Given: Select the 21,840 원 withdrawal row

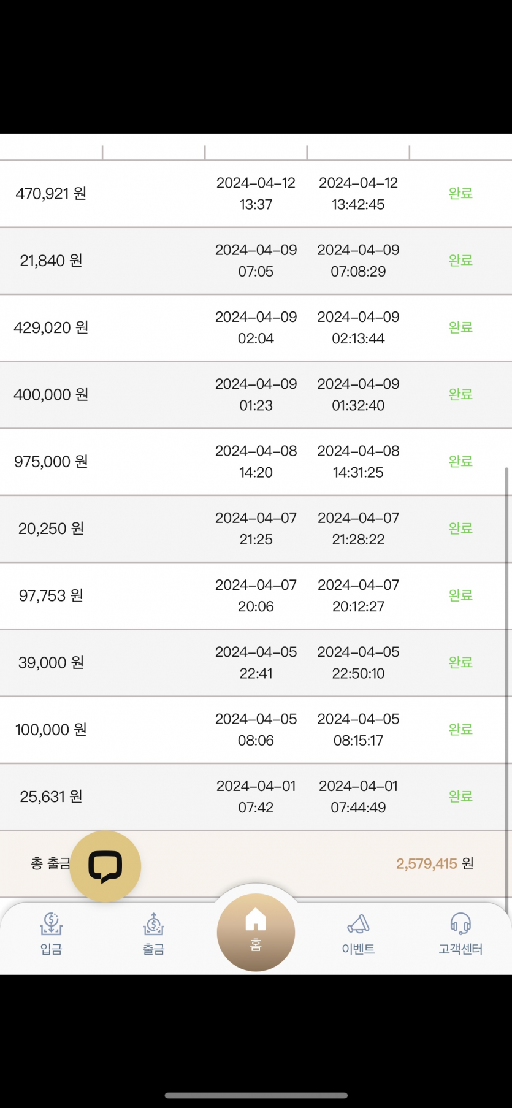Looking at the screenshot, I should tap(51, 261).
